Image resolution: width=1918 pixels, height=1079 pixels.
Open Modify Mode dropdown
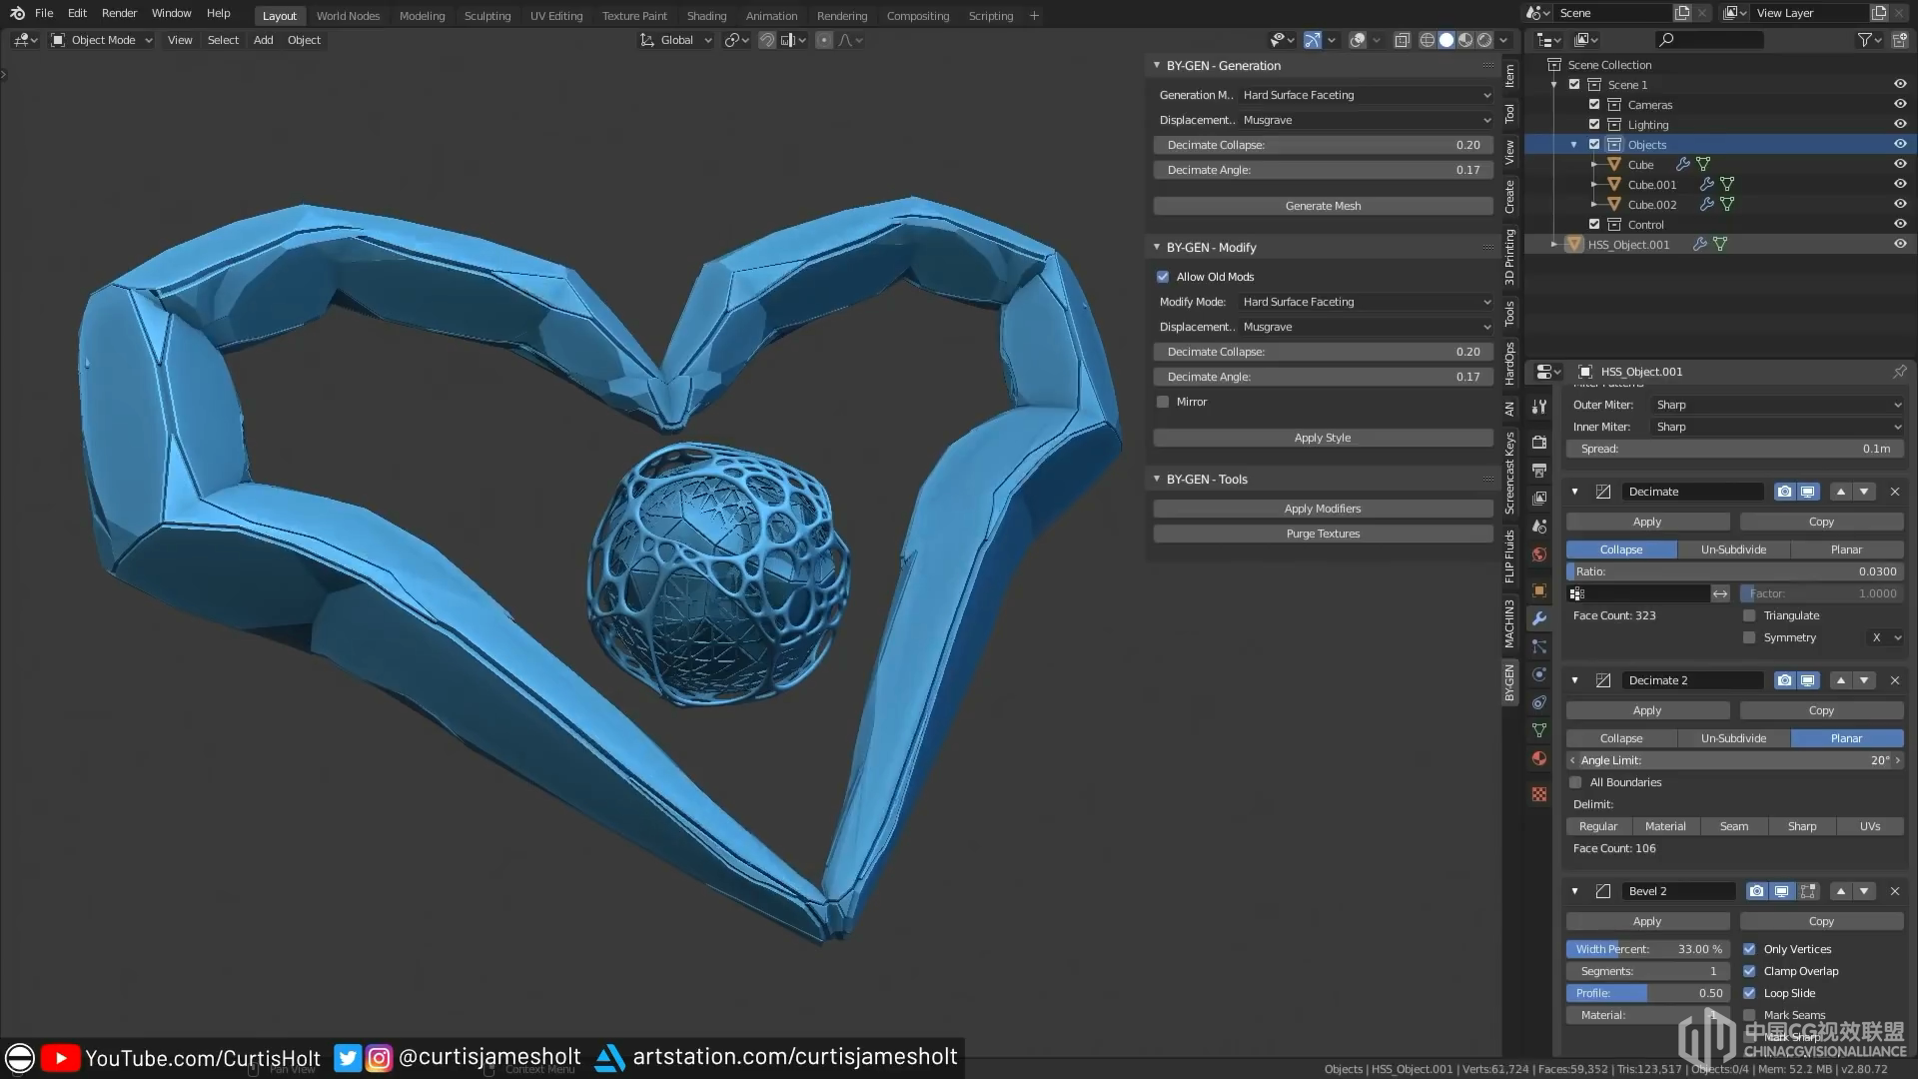tap(1366, 302)
